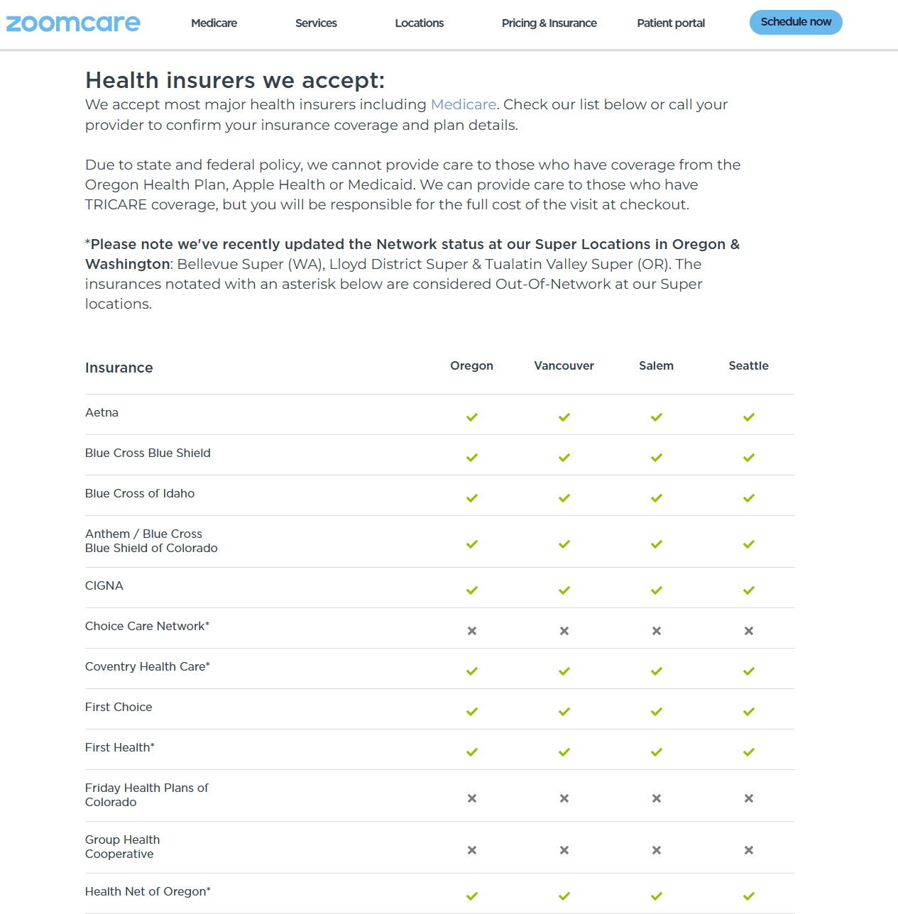The height and width of the screenshot is (914, 898).
Task: Click First Choice checkmark under Salem
Action: click(x=657, y=712)
